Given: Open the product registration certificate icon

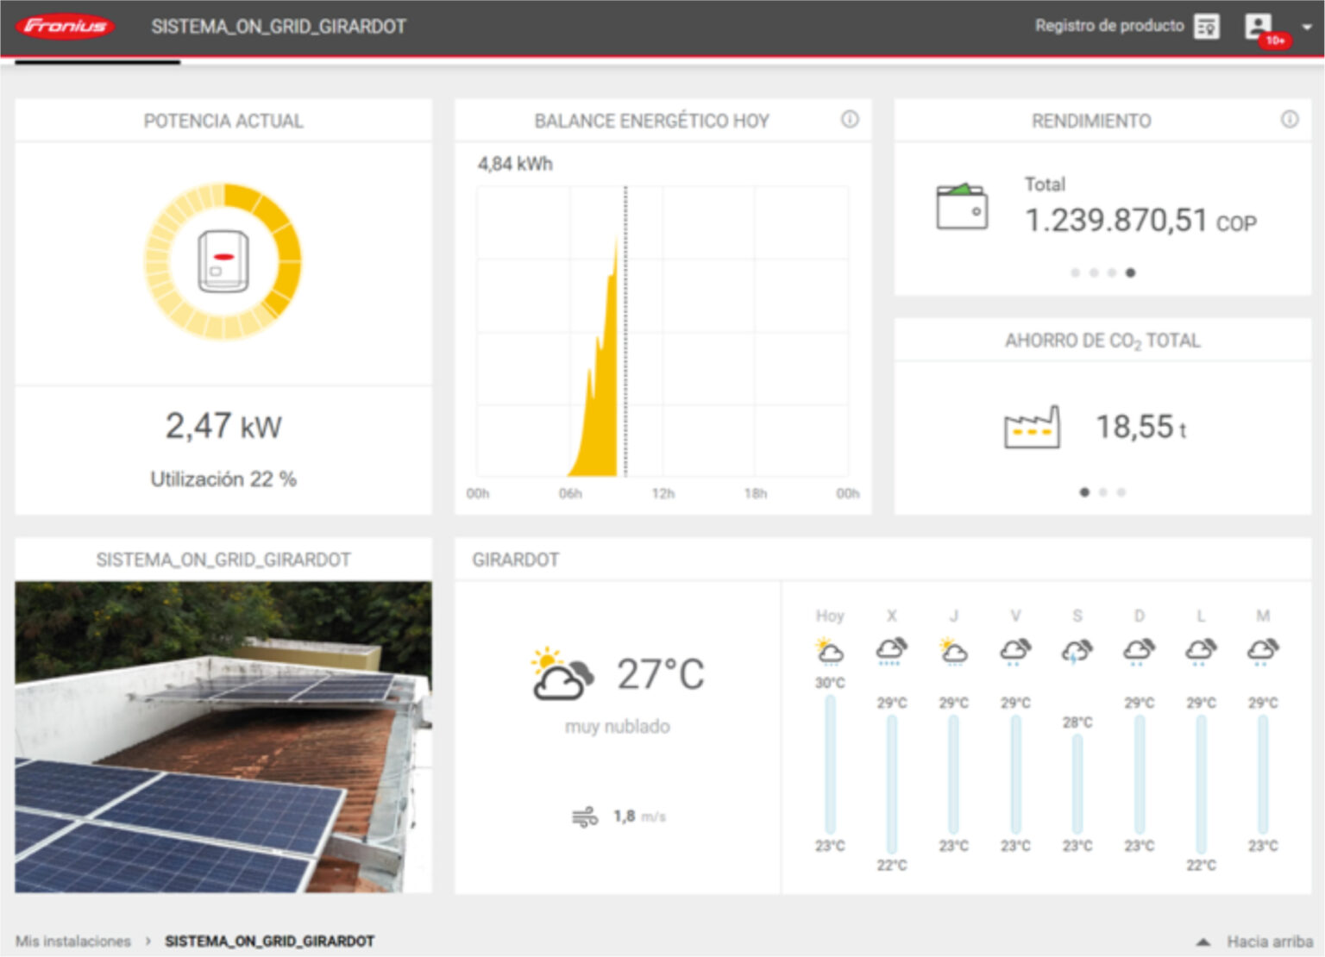Looking at the screenshot, I should (x=1206, y=27).
